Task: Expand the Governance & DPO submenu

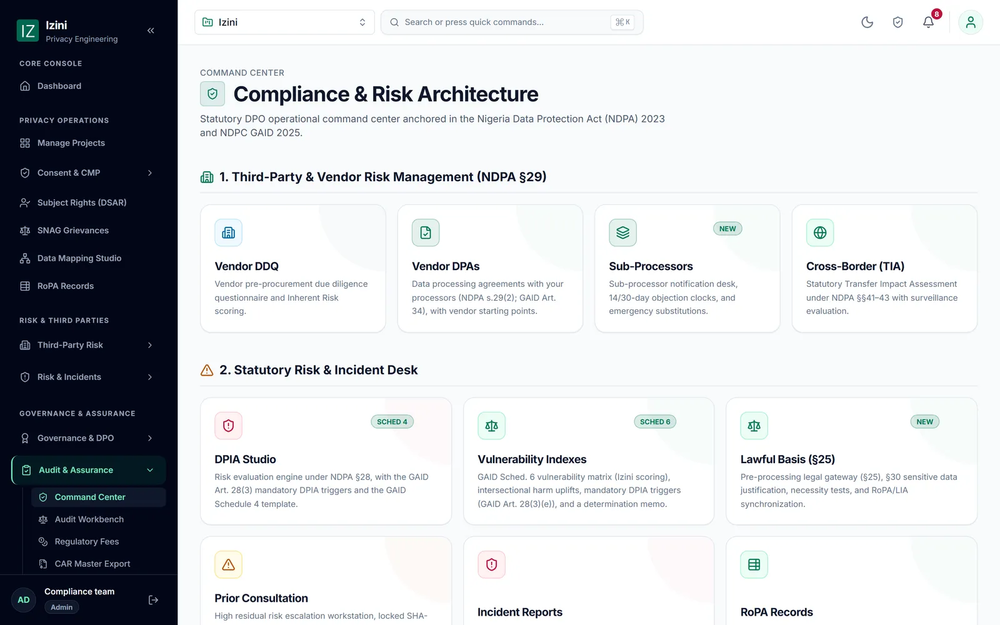Action: coord(89,438)
